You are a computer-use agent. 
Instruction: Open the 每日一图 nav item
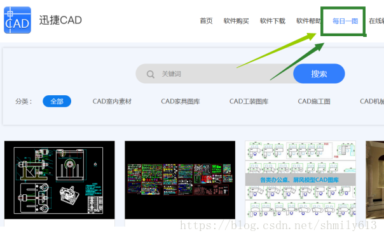[x=345, y=21]
